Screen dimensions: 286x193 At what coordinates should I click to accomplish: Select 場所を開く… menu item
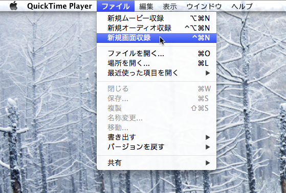pos(157,63)
